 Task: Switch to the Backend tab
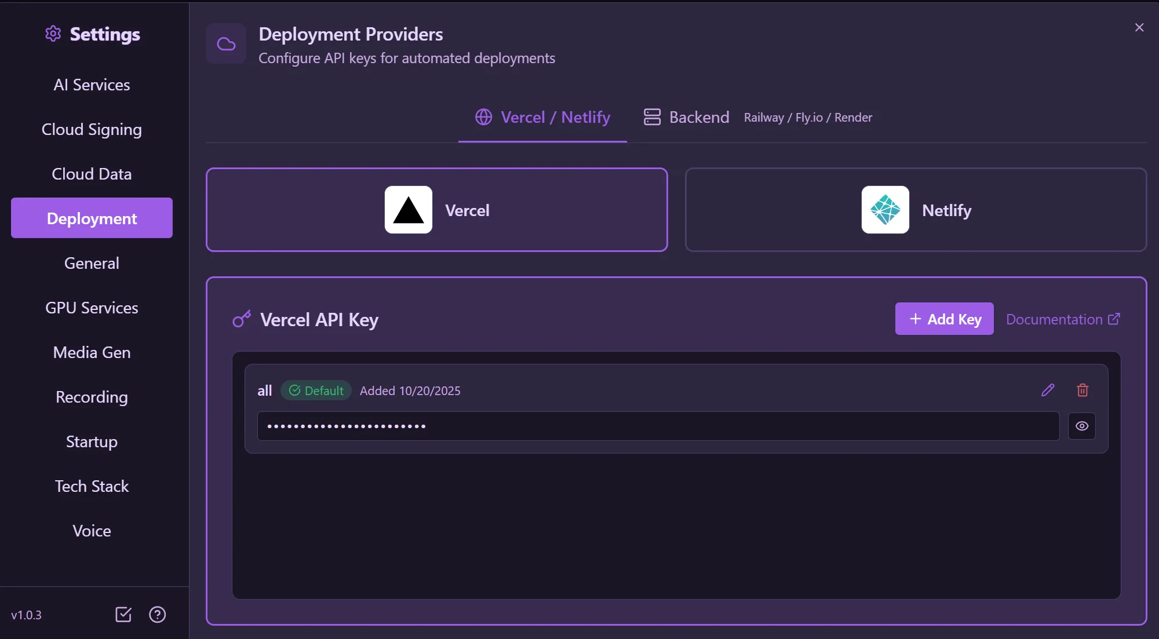(x=758, y=118)
